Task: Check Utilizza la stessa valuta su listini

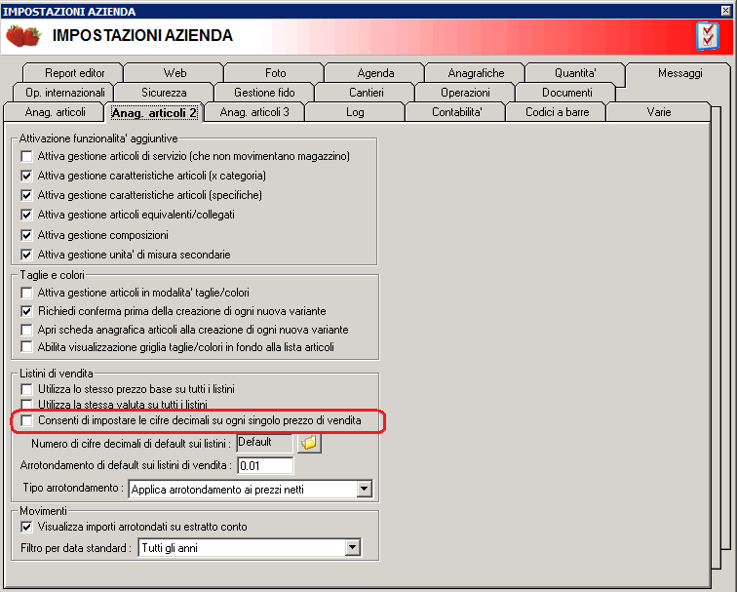Action: tap(26, 405)
